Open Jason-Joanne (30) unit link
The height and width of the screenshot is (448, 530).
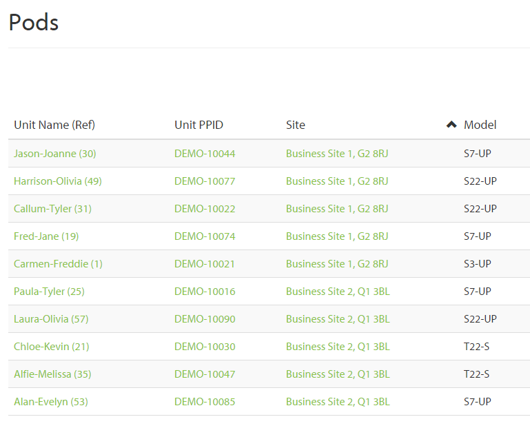pyautogui.click(x=54, y=154)
